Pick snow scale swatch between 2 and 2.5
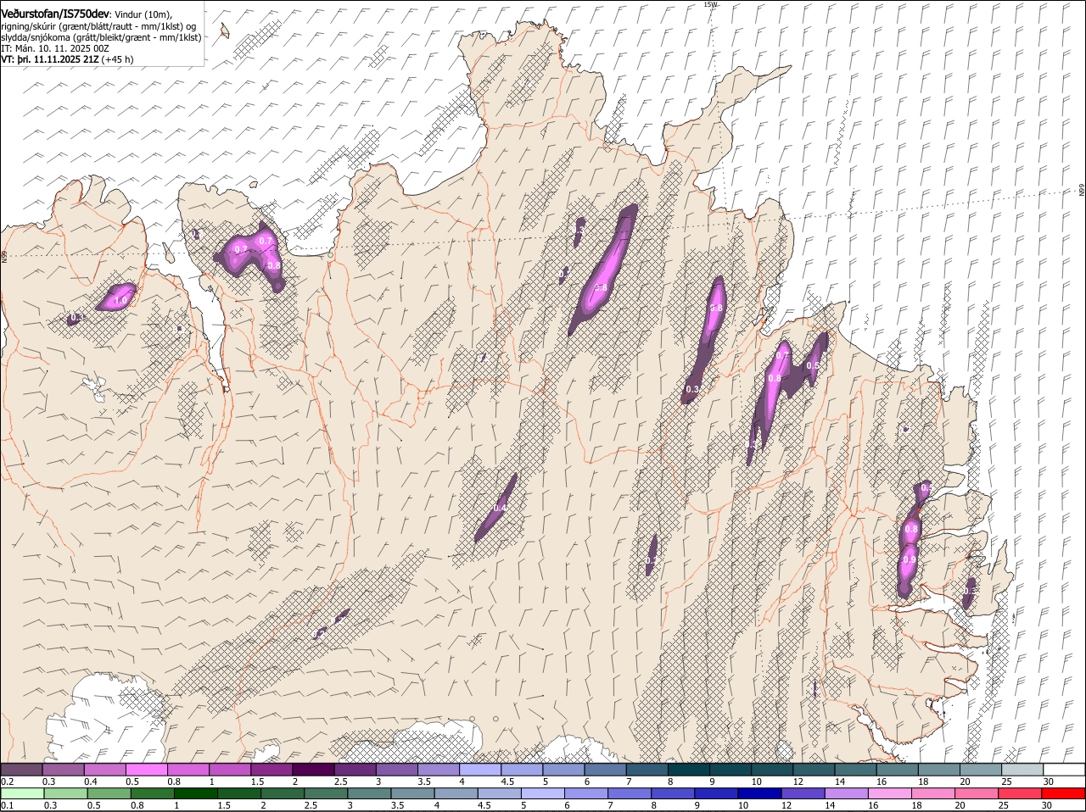The image size is (1086, 812). 313,770
